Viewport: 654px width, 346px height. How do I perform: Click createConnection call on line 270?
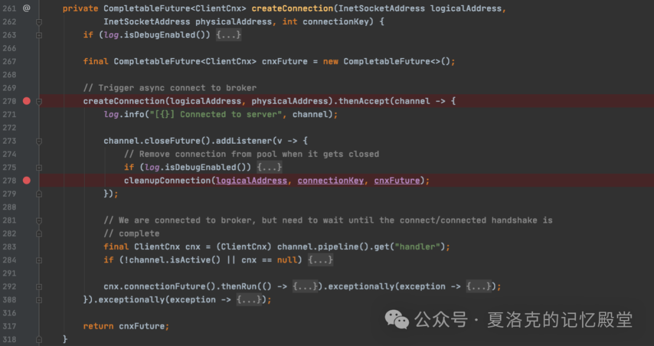(x=124, y=101)
